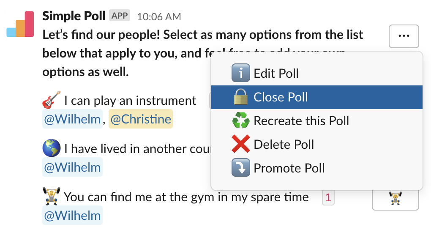Screen dimensions: 431x230
Task: Open the @Christine mention
Action: [x=141, y=120]
